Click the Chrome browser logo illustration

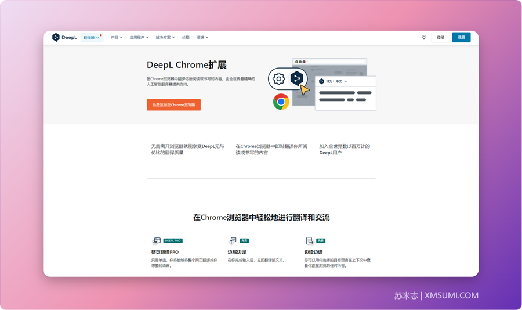[281, 102]
